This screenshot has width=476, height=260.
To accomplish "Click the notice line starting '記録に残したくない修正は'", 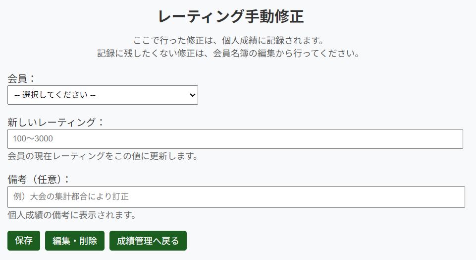I will click(x=228, y=54).
